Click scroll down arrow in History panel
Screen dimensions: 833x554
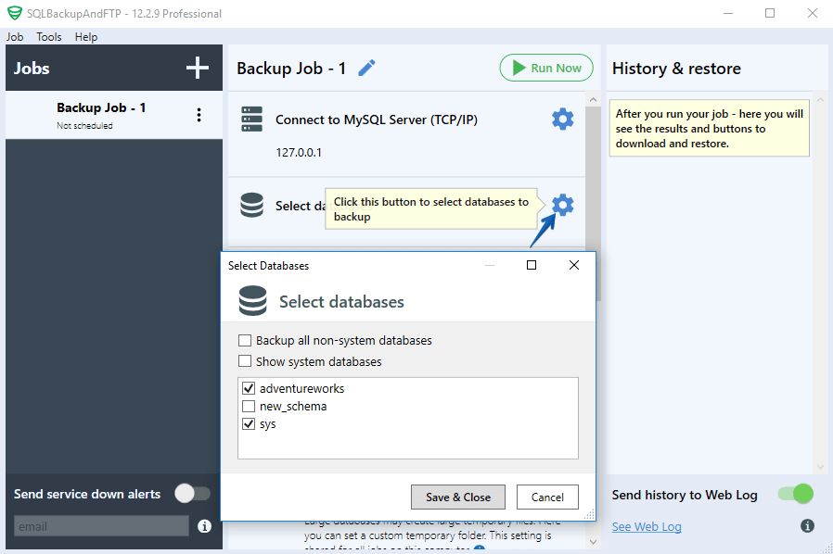tap(820, 467)
